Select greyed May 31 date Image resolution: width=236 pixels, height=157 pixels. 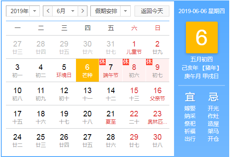pos(111,47)
